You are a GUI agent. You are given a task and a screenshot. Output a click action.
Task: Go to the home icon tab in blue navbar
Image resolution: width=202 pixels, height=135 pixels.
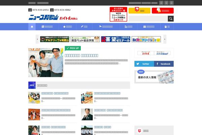pos(32,27)
